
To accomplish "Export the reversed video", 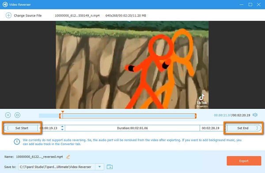I will [244, 161].
